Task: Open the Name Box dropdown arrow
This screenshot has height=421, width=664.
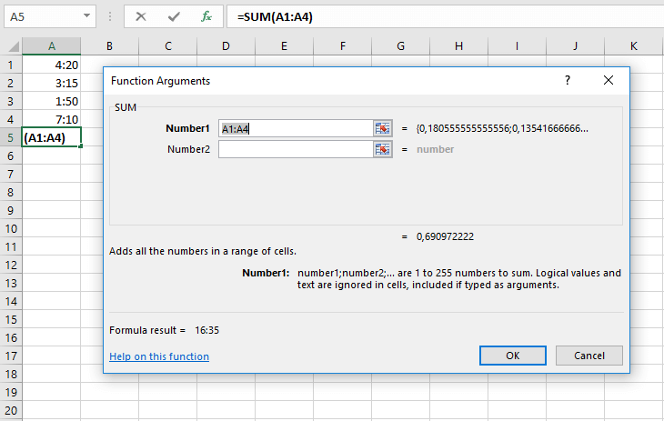Action: coord(86,16)
